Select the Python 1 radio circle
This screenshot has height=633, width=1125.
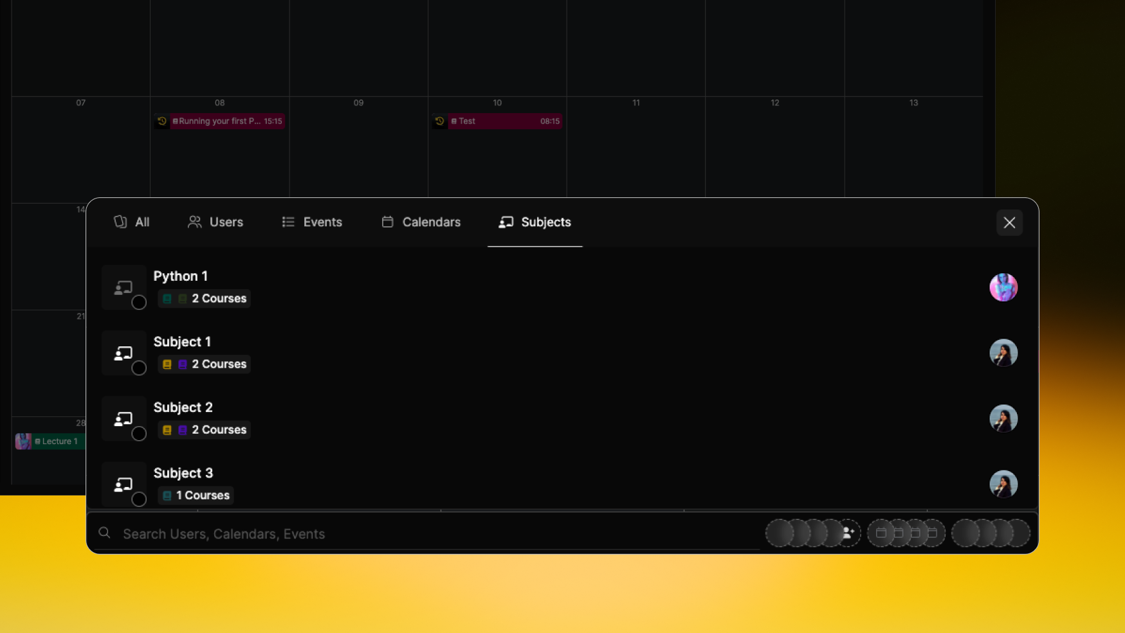pos(139,303)
